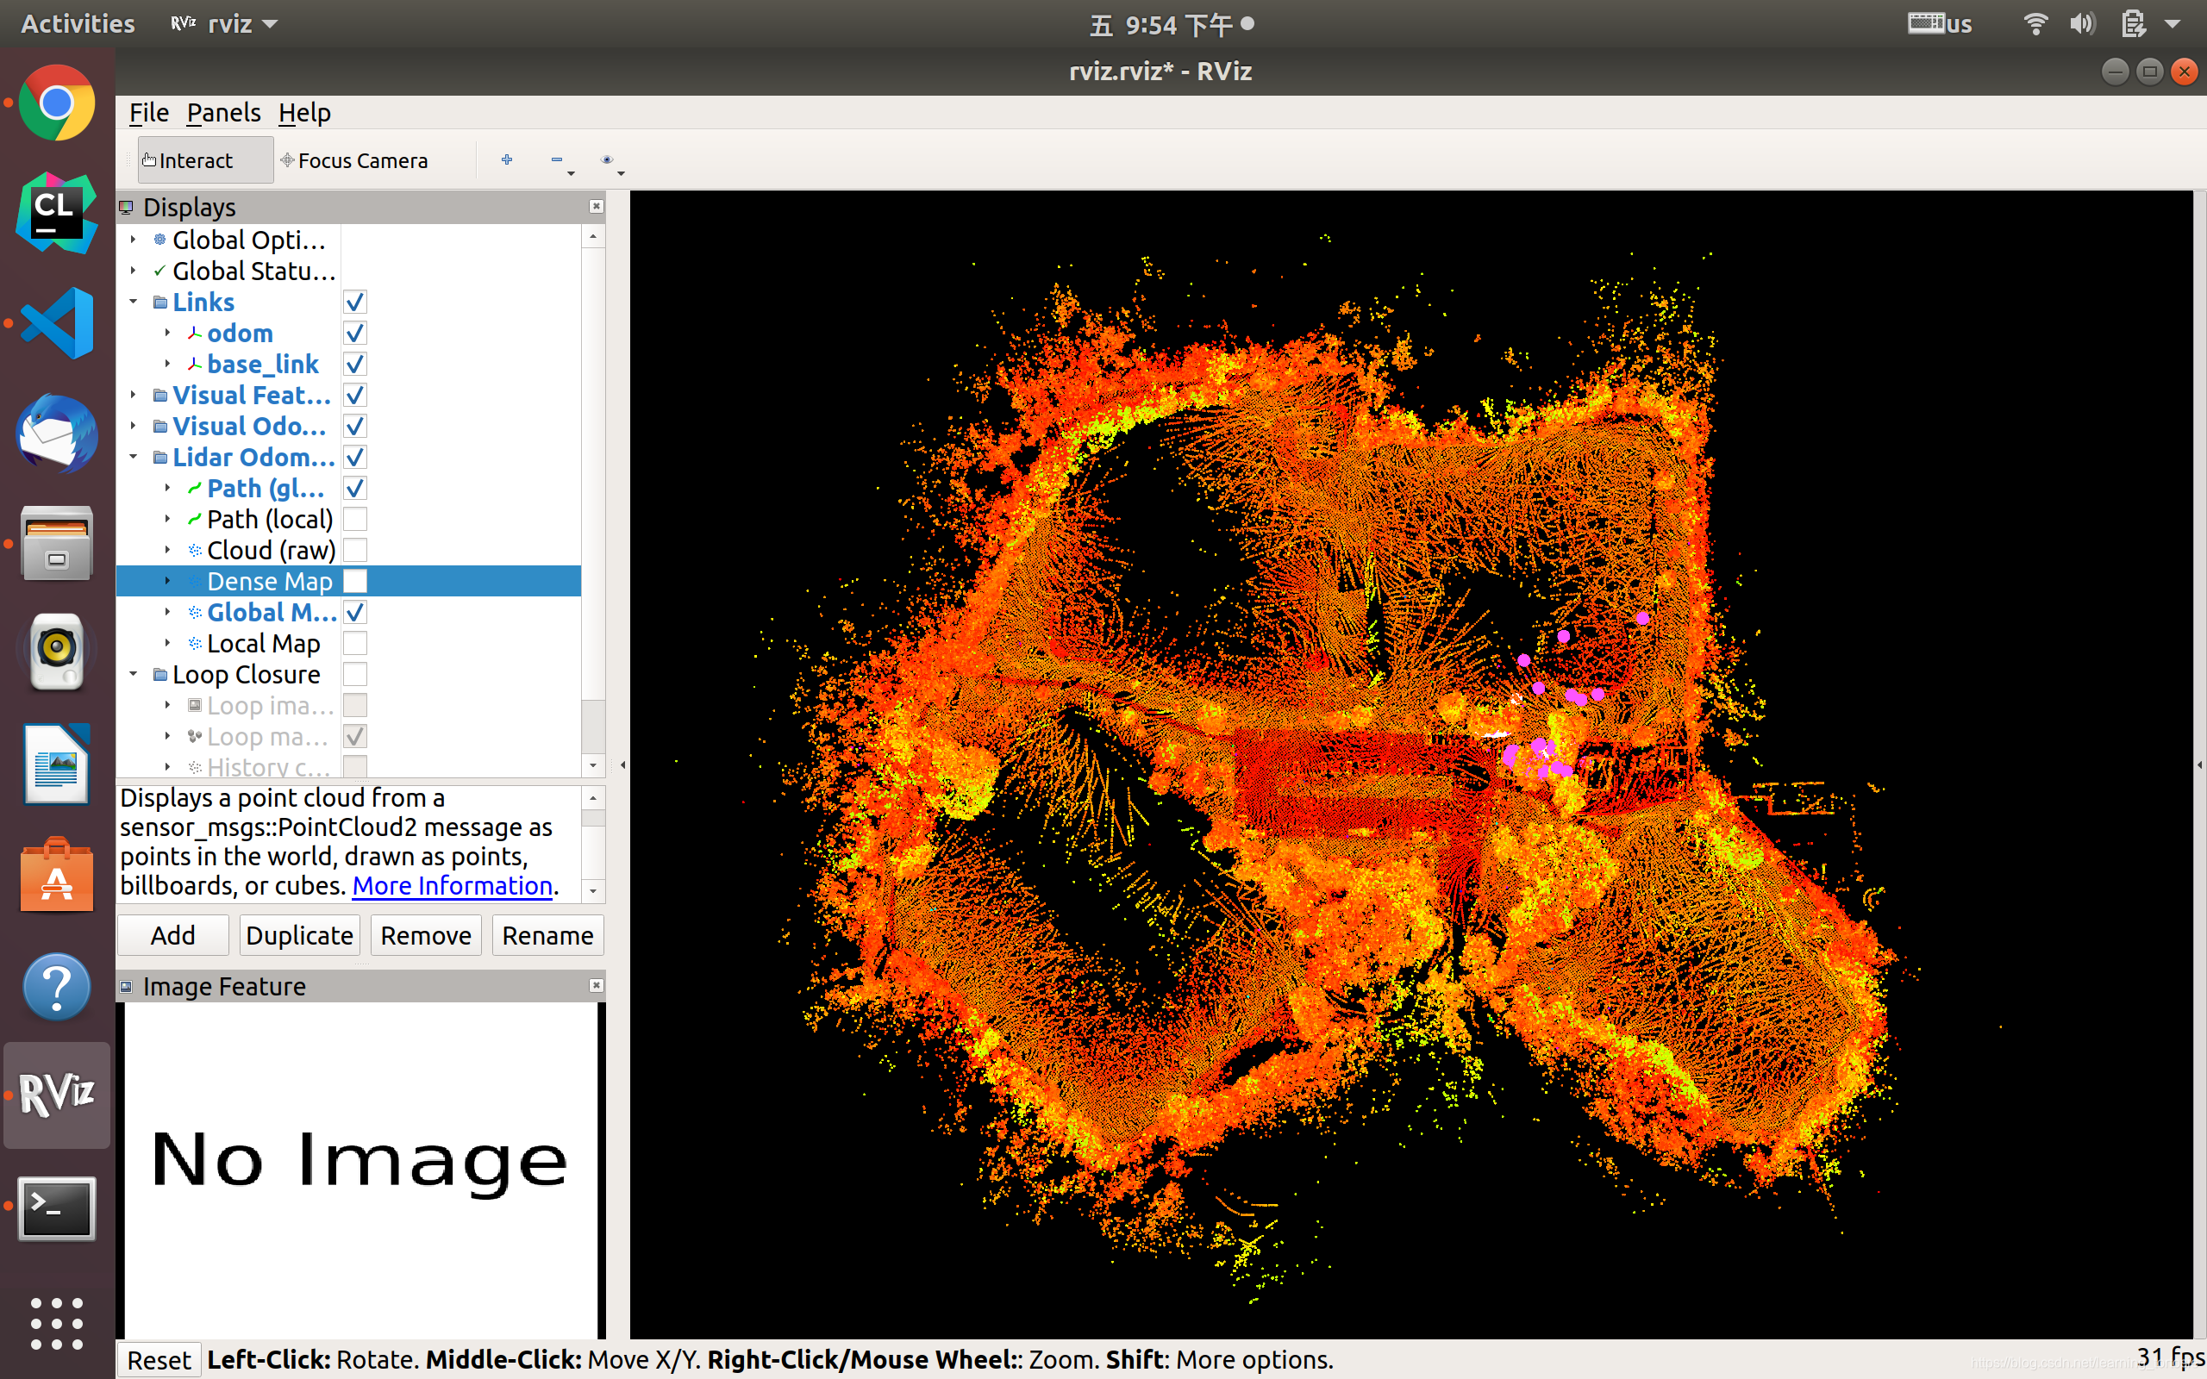
Task: Click the blue plus add-tool icon
Action: [x=507, y=159]
